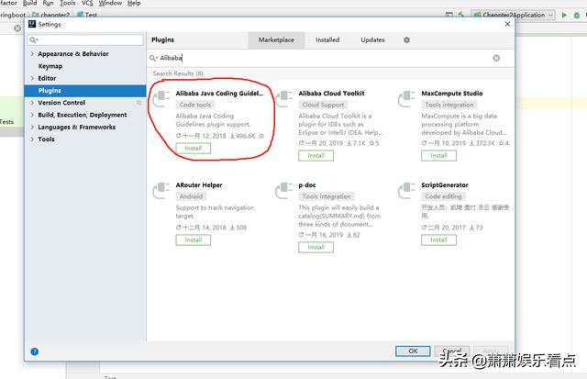Focus the settings search field
Screen dimensions: 587x379
(85, 40)
